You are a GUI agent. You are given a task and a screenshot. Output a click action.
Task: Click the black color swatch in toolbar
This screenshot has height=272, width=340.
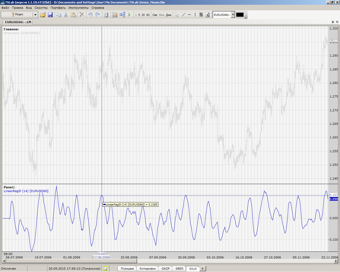(240, 15)
